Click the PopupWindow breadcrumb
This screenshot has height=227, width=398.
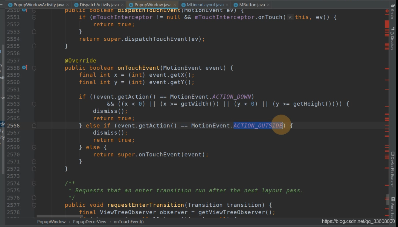pos(51,222)
